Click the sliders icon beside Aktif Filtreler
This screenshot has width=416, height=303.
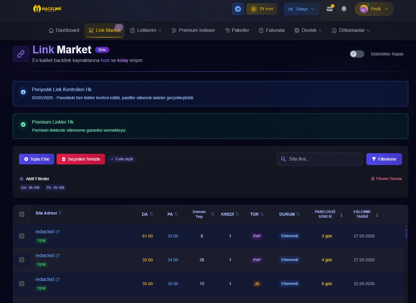point(21,179)
